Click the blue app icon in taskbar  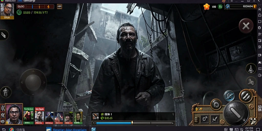click(x=94, y=129)
